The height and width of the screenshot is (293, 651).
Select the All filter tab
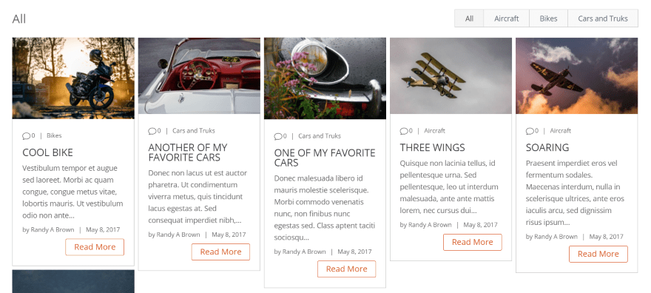[469, 18]
